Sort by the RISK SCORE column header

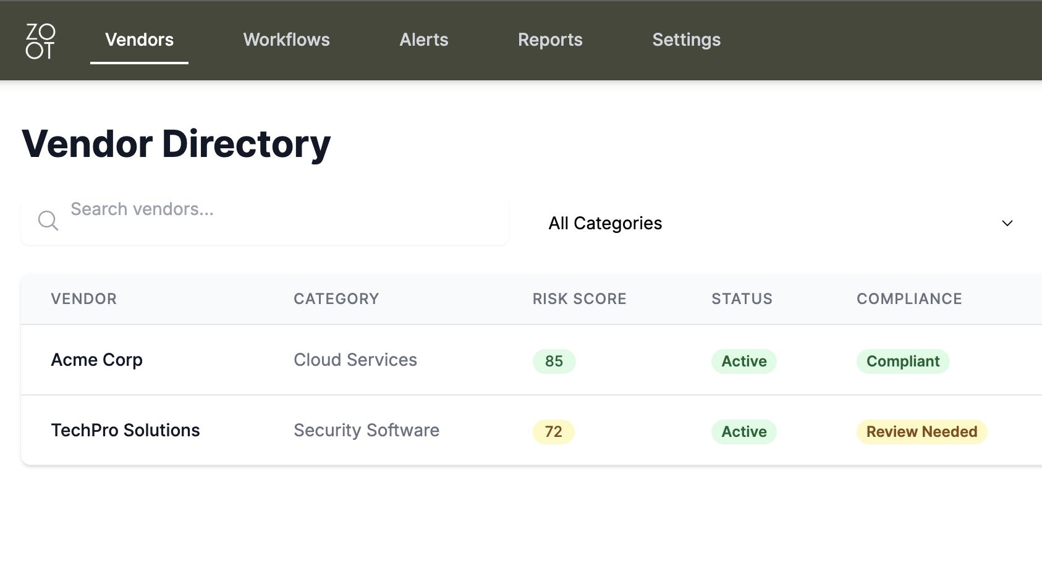point(580,299)
